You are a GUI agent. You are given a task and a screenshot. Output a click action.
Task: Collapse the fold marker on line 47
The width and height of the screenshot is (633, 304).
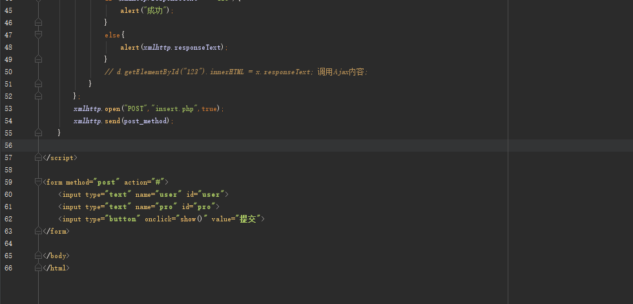click(38, 35)
